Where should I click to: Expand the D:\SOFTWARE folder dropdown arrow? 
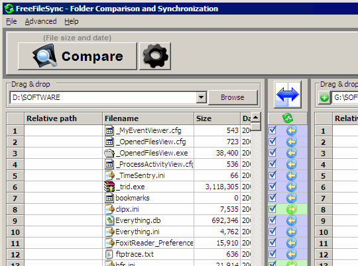201,97
